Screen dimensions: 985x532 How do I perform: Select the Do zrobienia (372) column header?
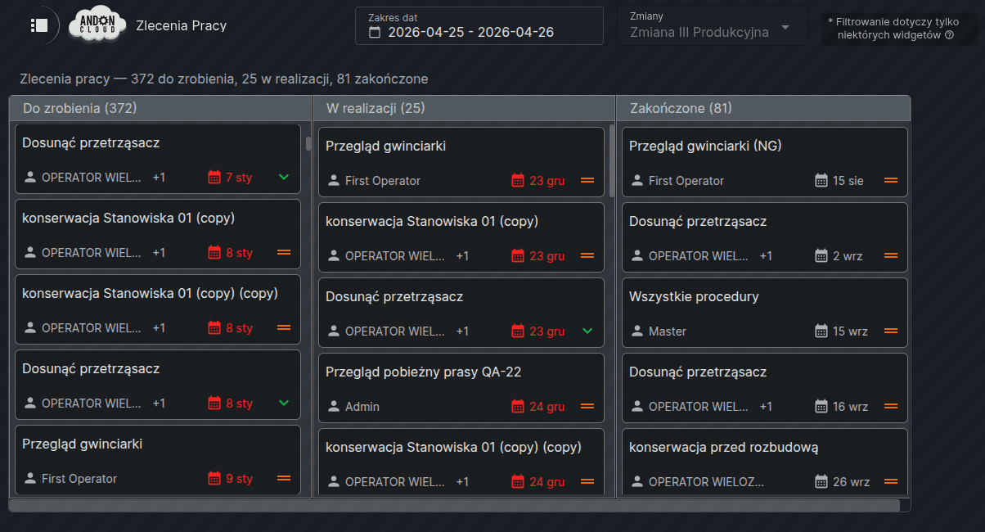click(79, 108)
